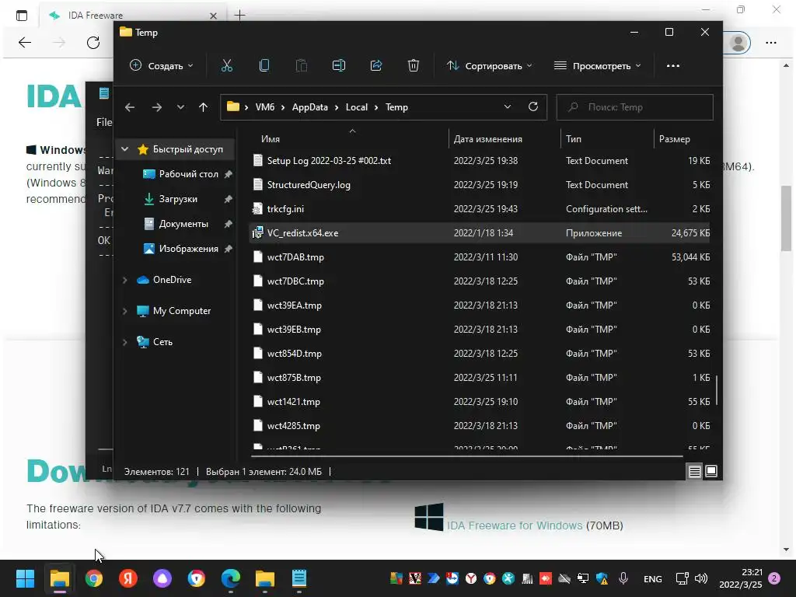Expand the OneDrive tree node

[x=125, y=280]
